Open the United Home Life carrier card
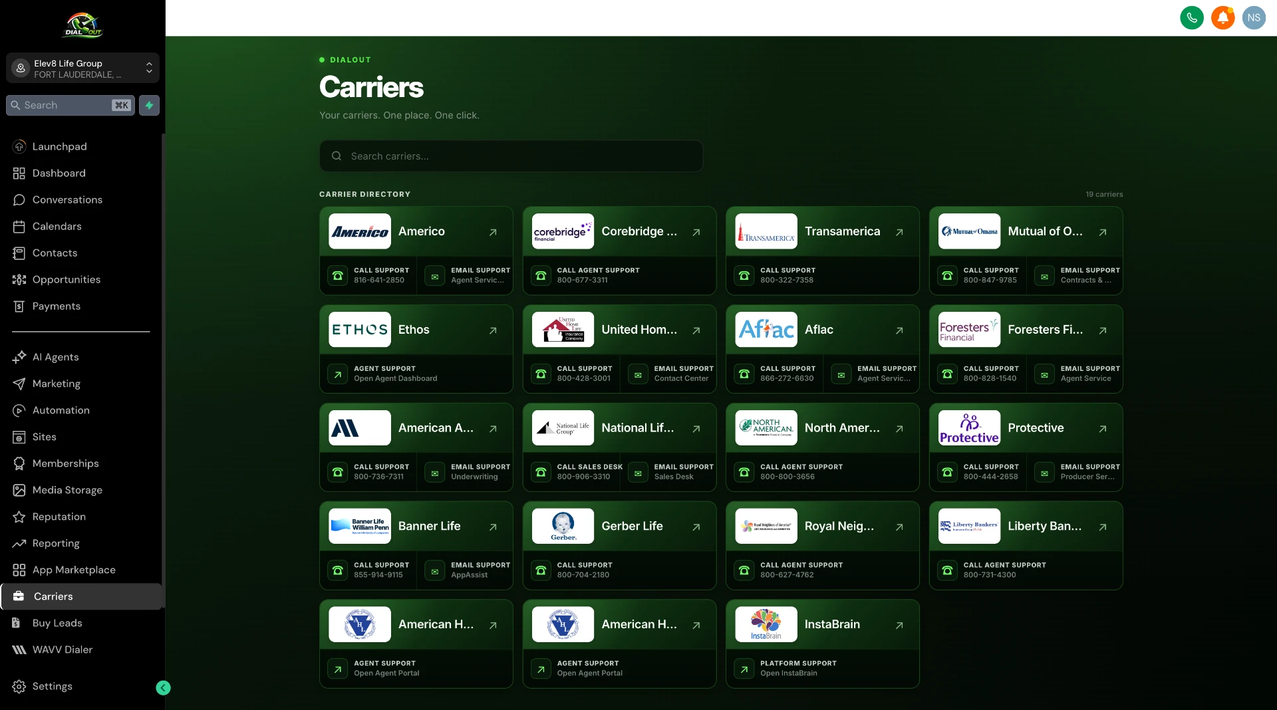The image size is (1277, 710). (619, 330)
